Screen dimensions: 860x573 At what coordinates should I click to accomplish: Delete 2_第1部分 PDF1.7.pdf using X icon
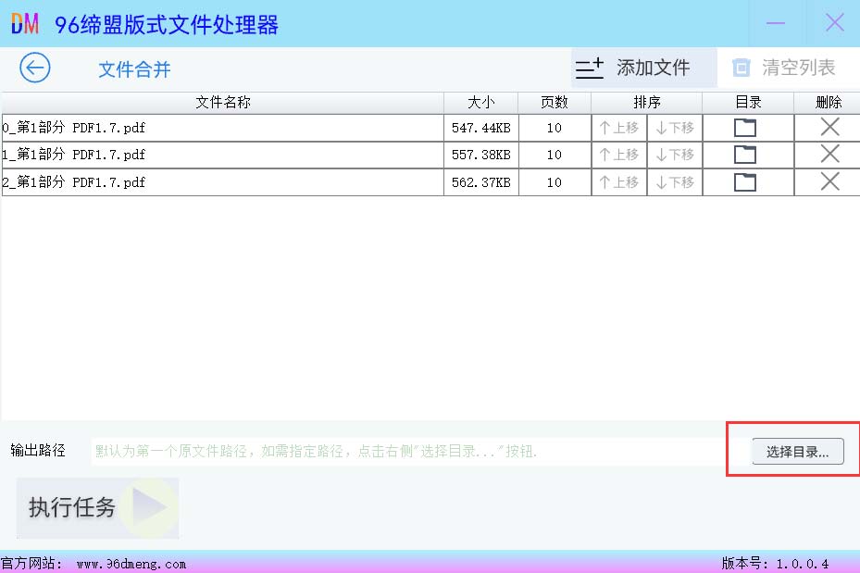[x=829, y=182]
